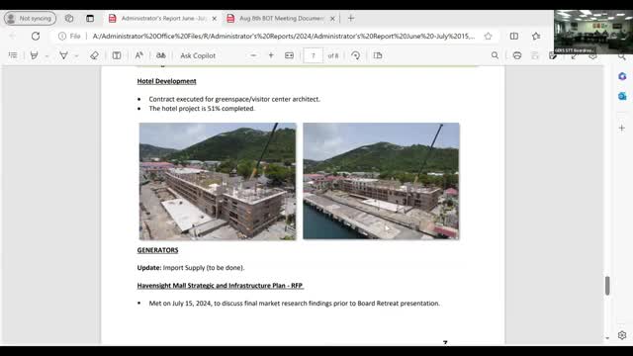Image resolution: width=633 pixels, height=356 pixels.
Task: Select the Highlight tool in PDF toolbar
Action: 35,55
